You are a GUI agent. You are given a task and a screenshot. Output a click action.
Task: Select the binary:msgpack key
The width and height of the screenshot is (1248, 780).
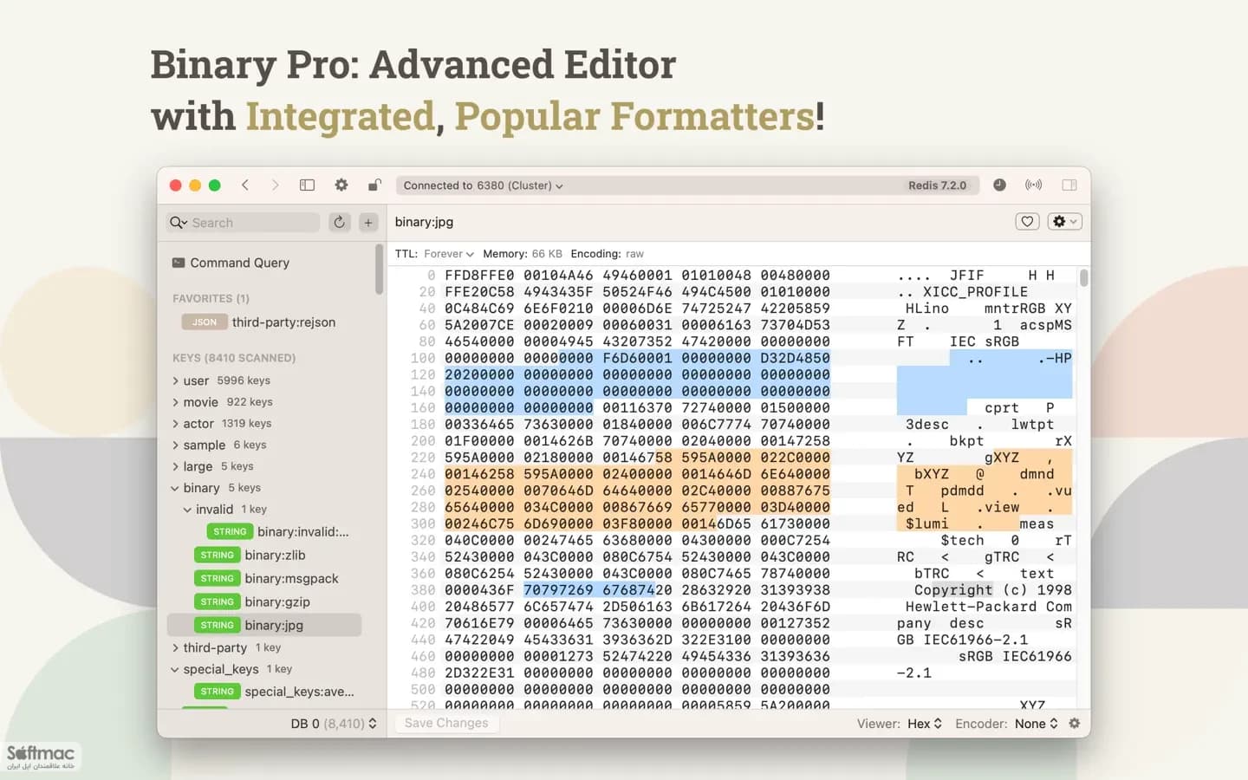(291, 579)
